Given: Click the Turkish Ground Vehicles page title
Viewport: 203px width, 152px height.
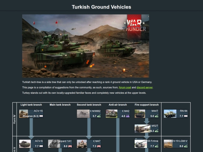Looking at the screenshot, I should point(101,7).
